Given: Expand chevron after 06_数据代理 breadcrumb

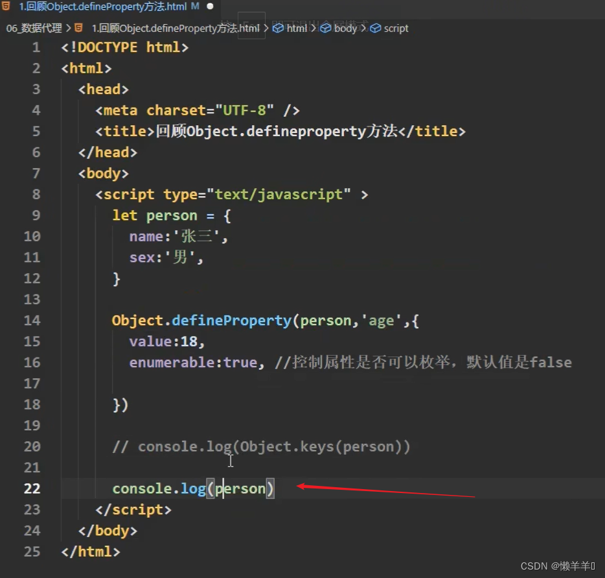Looking at the screenshot, I should [68, 28].
